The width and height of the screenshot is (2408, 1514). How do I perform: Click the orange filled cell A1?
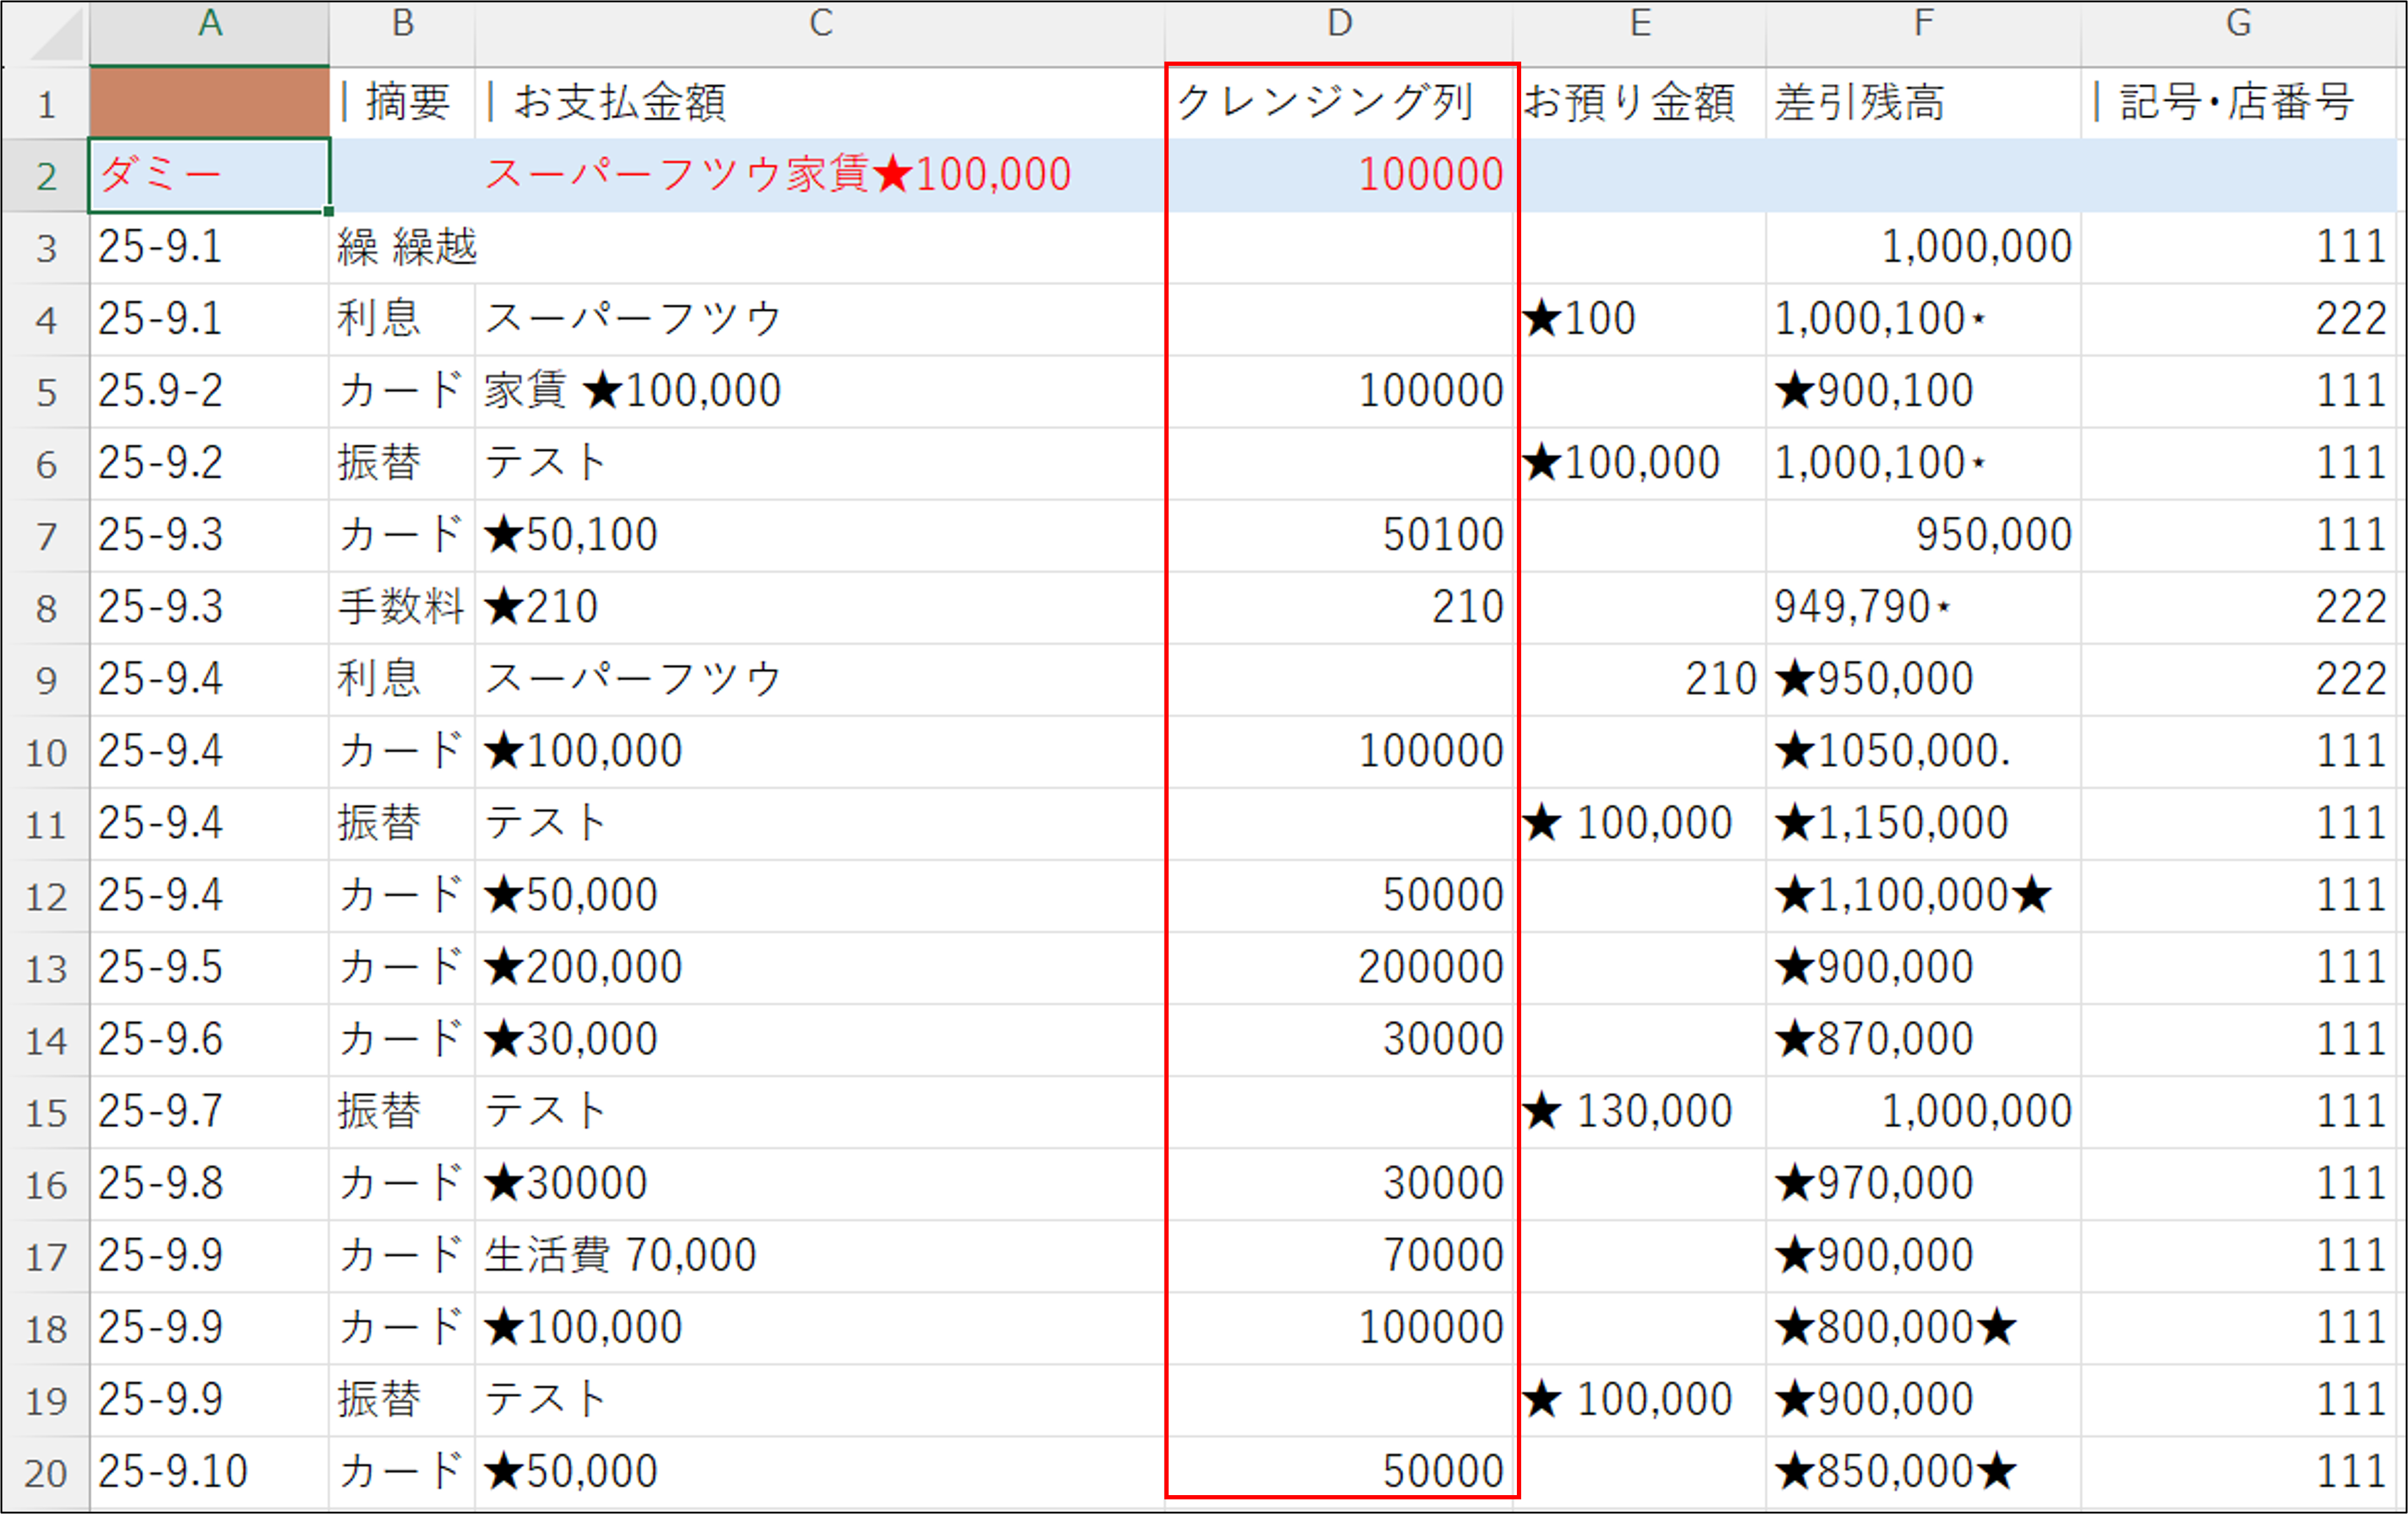(x=209, y=102)
